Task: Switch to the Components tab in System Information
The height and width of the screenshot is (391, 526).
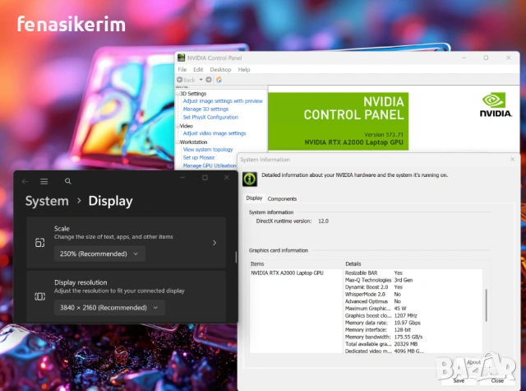Action: pyautogui.click(x=282, y=198)
